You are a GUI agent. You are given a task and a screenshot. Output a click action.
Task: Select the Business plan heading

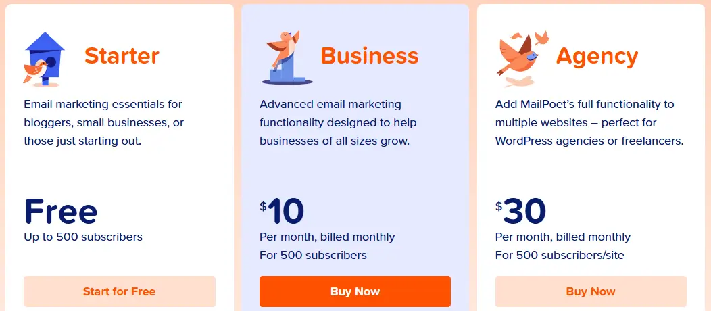(369, 55)
